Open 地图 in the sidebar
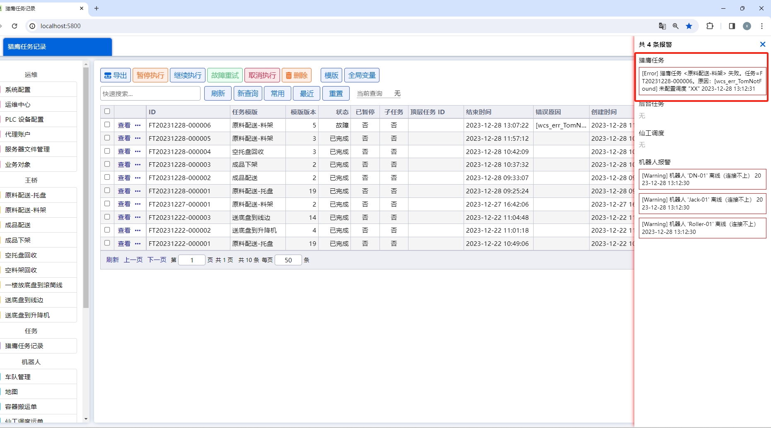771x428 pixels. point(39,392)
